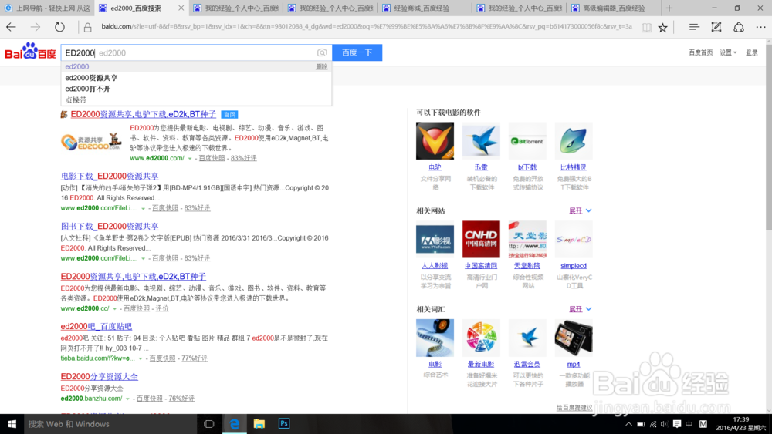The height and width of the screenshot is (434, 772).
Task: Click the 百度一下 search button
Action: pos(357,52)
